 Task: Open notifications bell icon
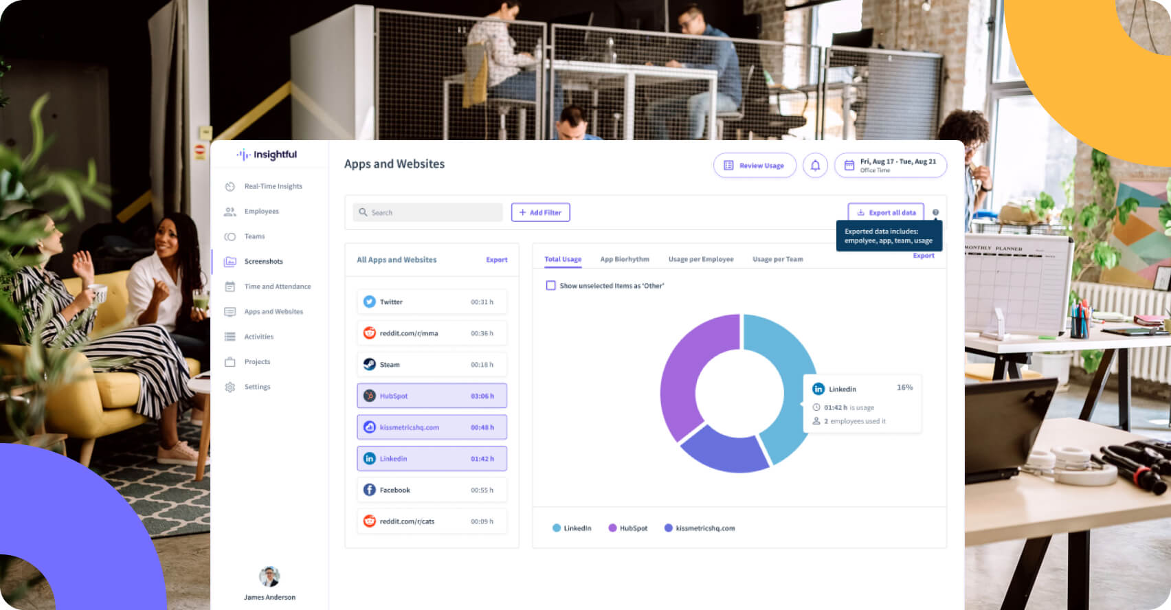(x=815, y=166)
